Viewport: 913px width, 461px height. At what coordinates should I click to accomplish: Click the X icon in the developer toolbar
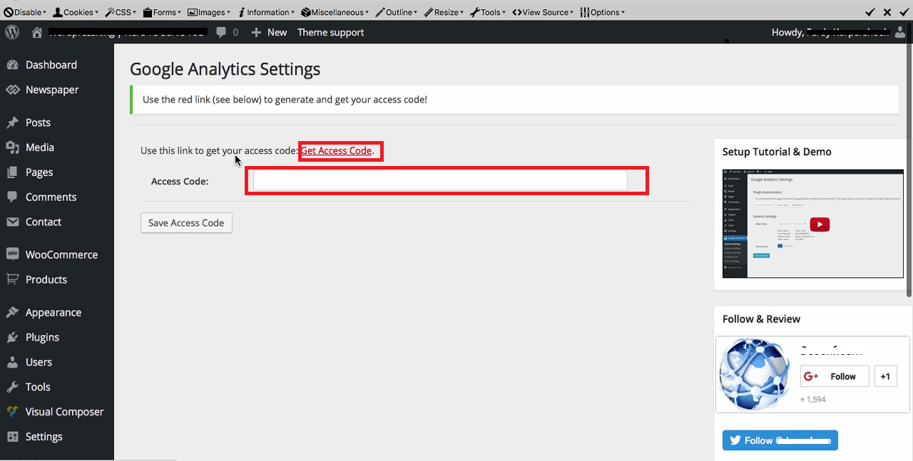click(x=887, y=12)
